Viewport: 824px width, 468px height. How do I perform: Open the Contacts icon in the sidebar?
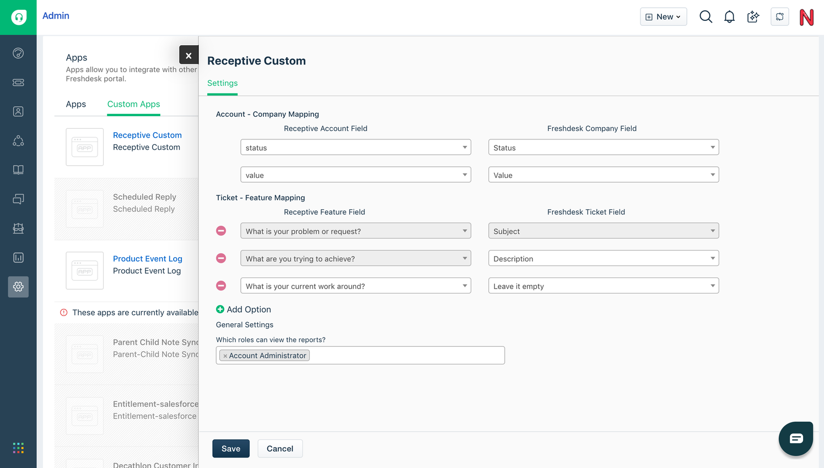(18, 111)
